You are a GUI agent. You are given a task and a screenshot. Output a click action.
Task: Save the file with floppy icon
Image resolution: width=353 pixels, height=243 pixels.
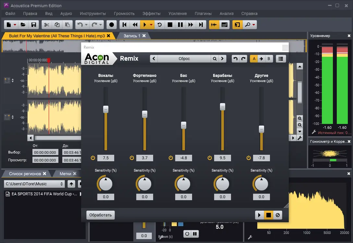(33, 25)
